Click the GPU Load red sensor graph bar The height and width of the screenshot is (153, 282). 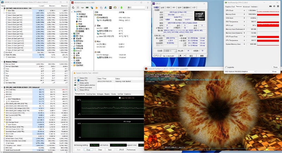pyautogui.click(x=267, y=26)
